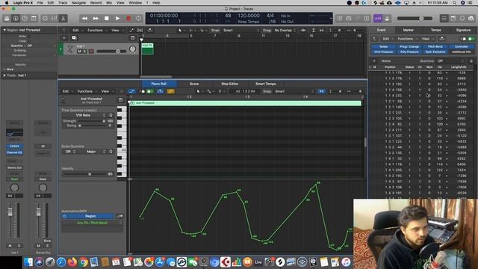Click the Region automation mode button
The height and width of the screenshot is (269, 478).
(x=88, y=216)
